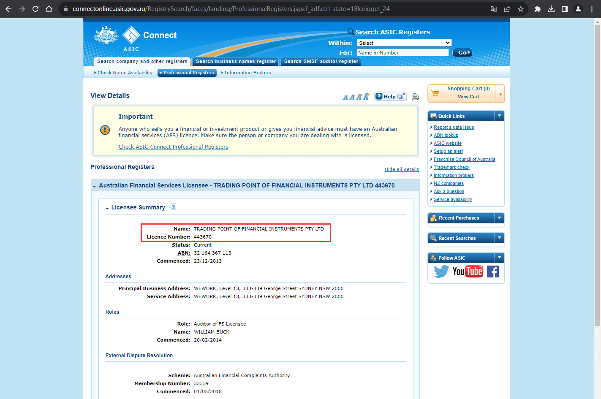Expand the Quick Links panel arrow
This screenshot has width=601, height=399.
(500, 116)
